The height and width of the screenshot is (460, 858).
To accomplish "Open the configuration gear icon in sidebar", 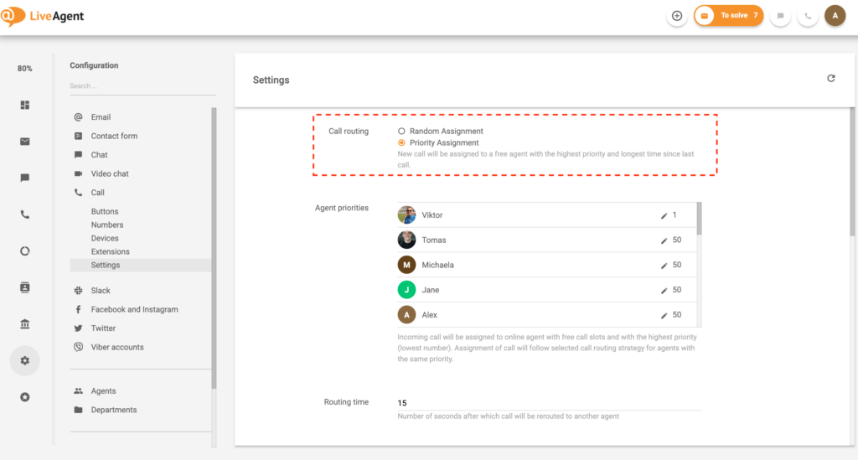I will coord(25,360).
